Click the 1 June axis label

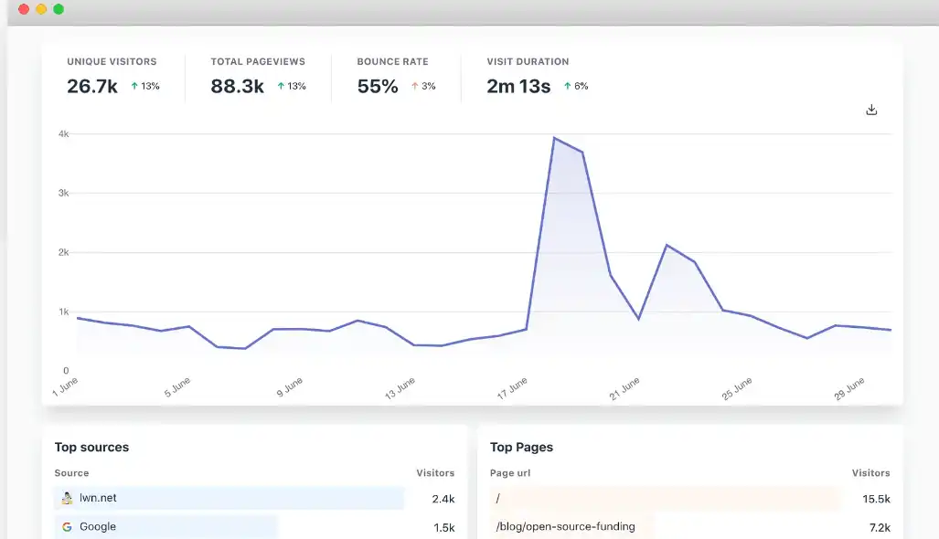65,387
